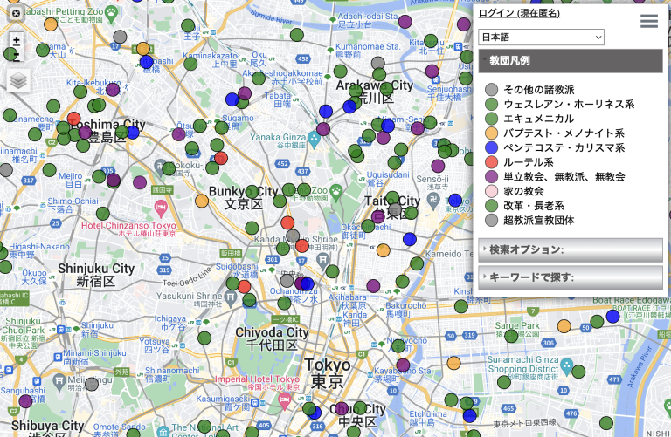Open the 日本語 language dropdown

point(541,38)
